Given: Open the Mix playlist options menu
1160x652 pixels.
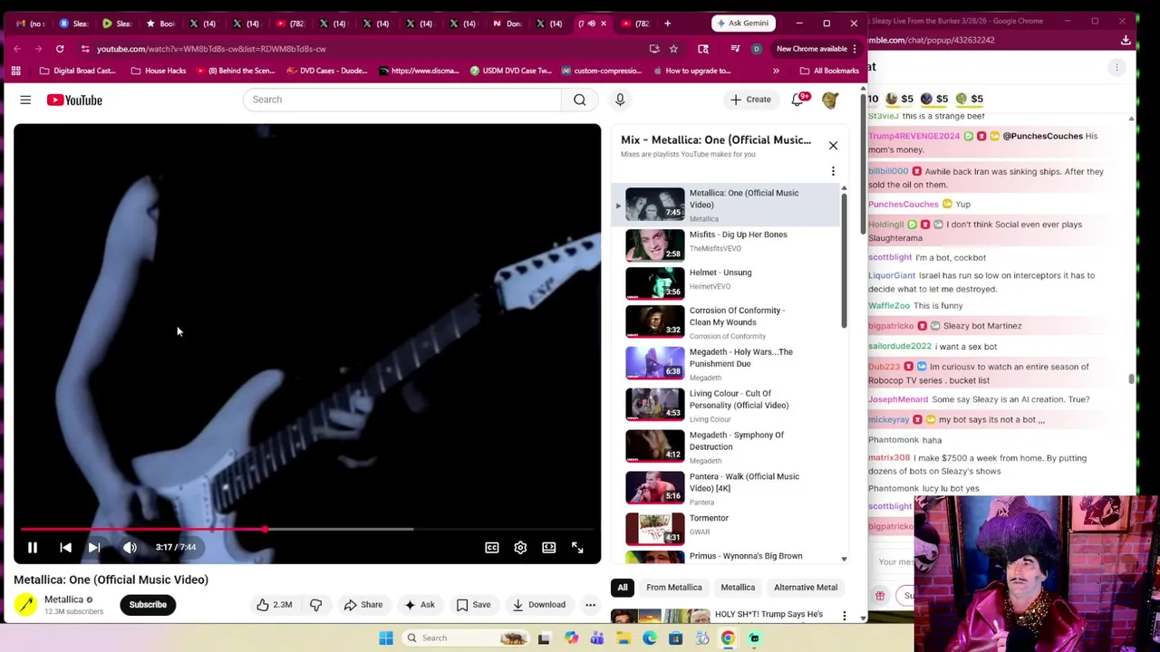Looking at the screenshot, I should click(833, 171).
